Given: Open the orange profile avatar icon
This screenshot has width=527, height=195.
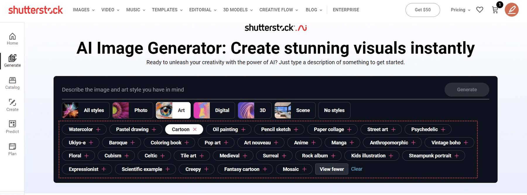Looking at the screenshot, I should coord(512,10).
